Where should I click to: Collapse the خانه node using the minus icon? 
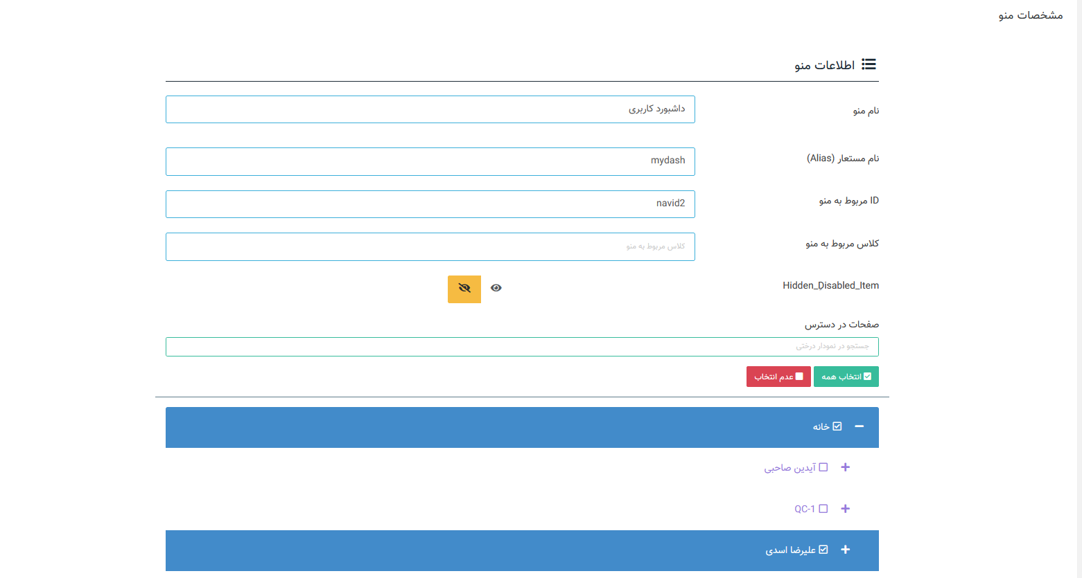[x=859, y=427]
